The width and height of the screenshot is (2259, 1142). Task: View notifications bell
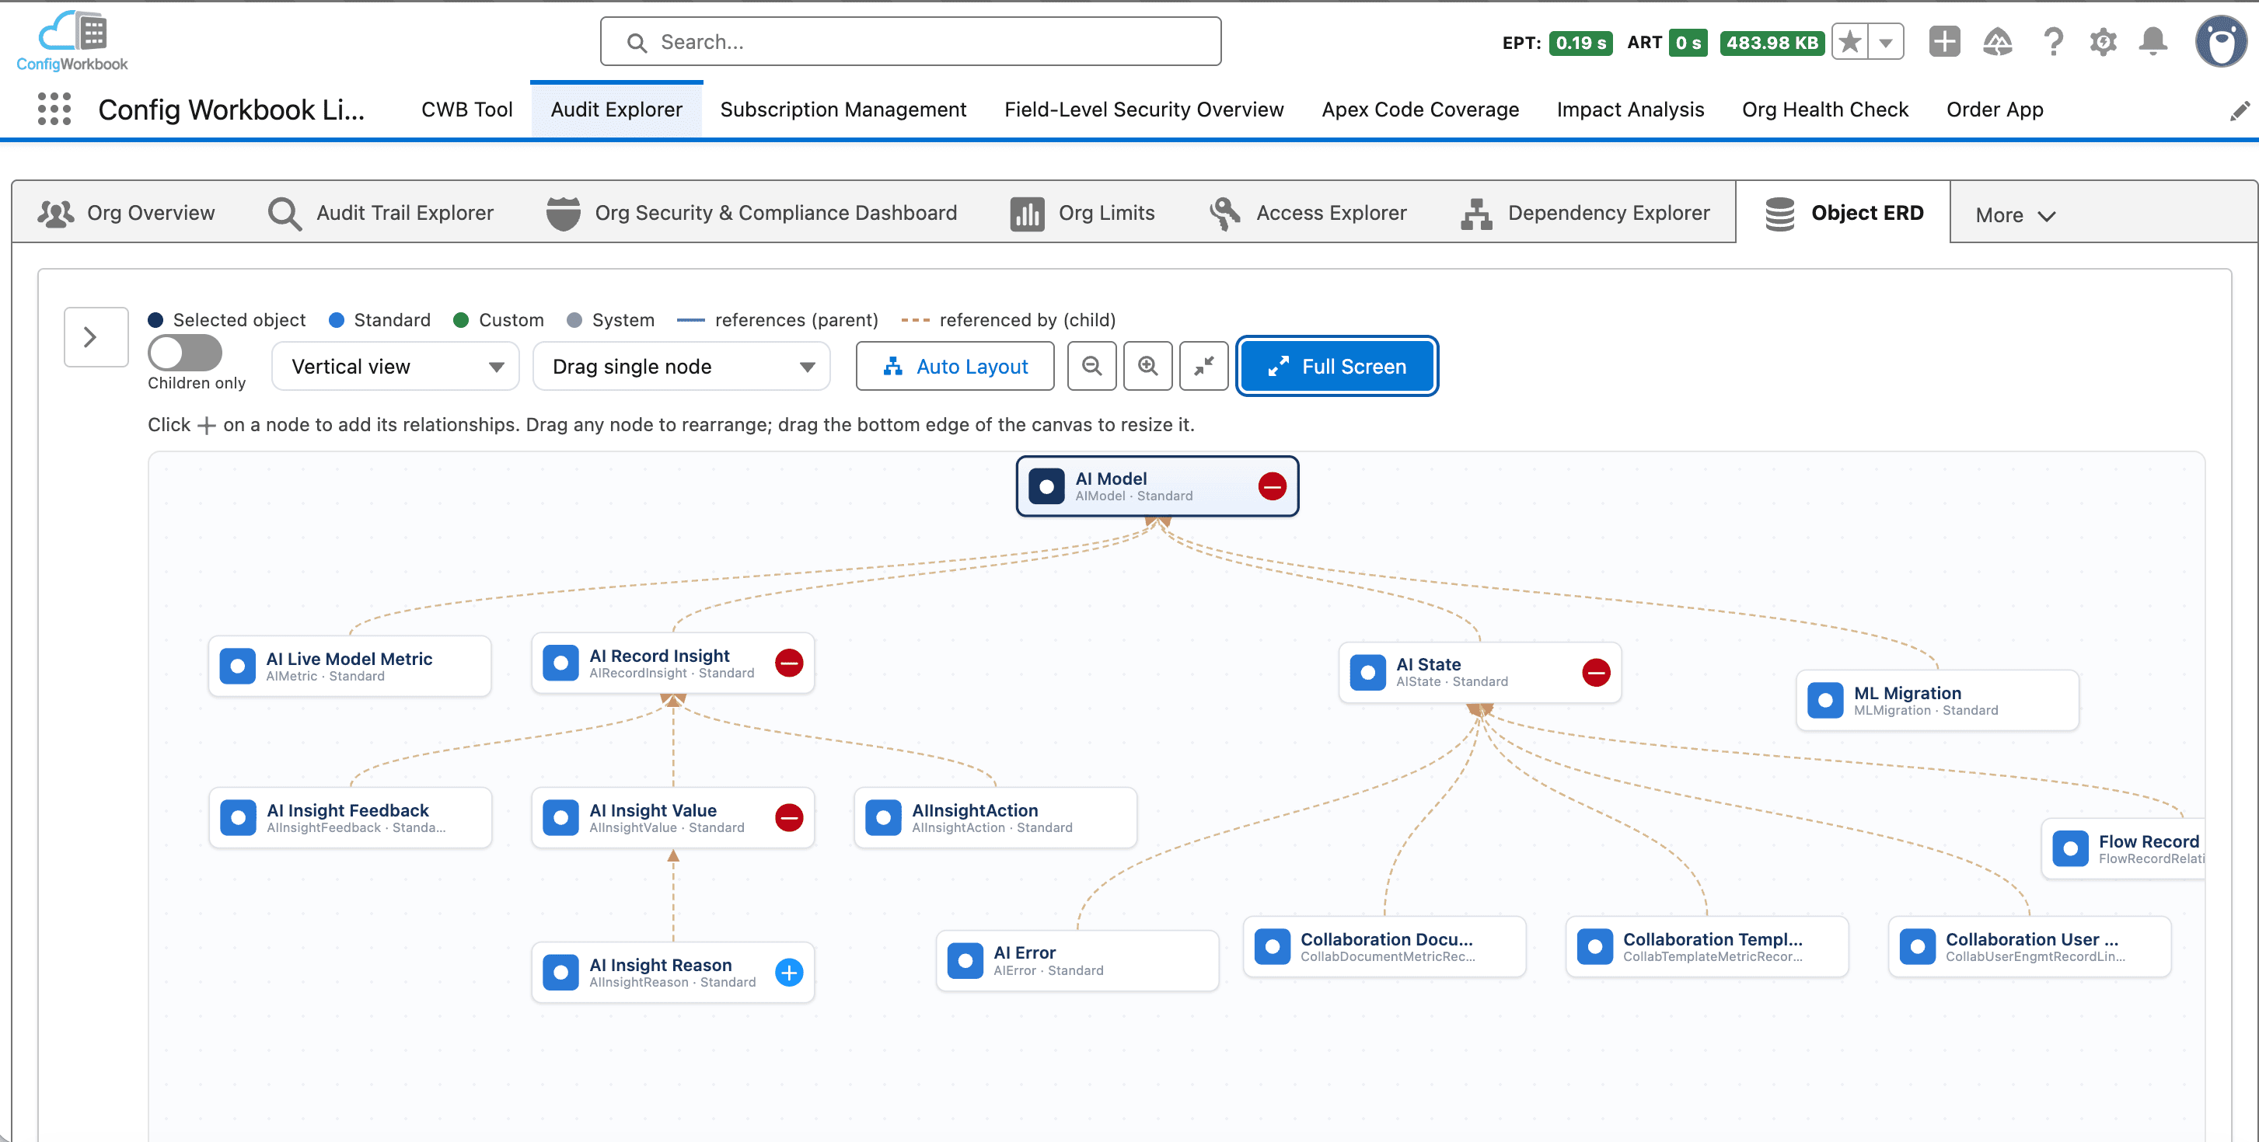2153,41
